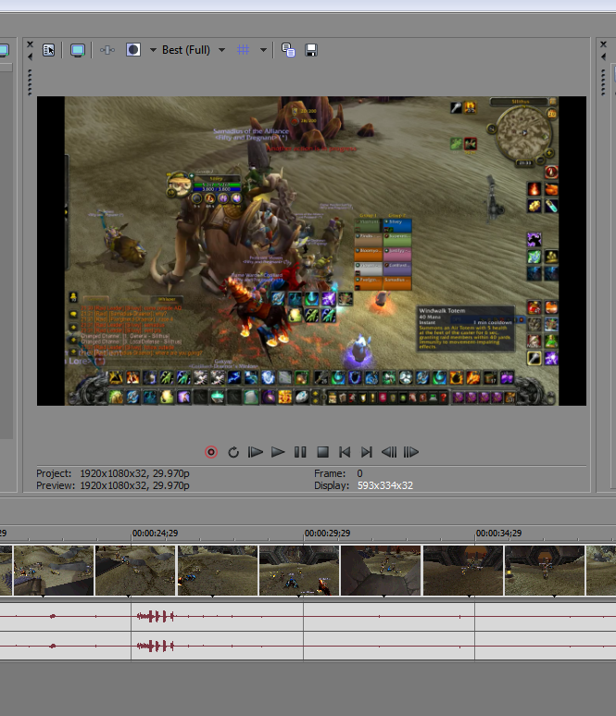Viewport: 616px width, 716px height.
Task: Click timeline ruler at 00:00:29;29
Action: [305, 534]
